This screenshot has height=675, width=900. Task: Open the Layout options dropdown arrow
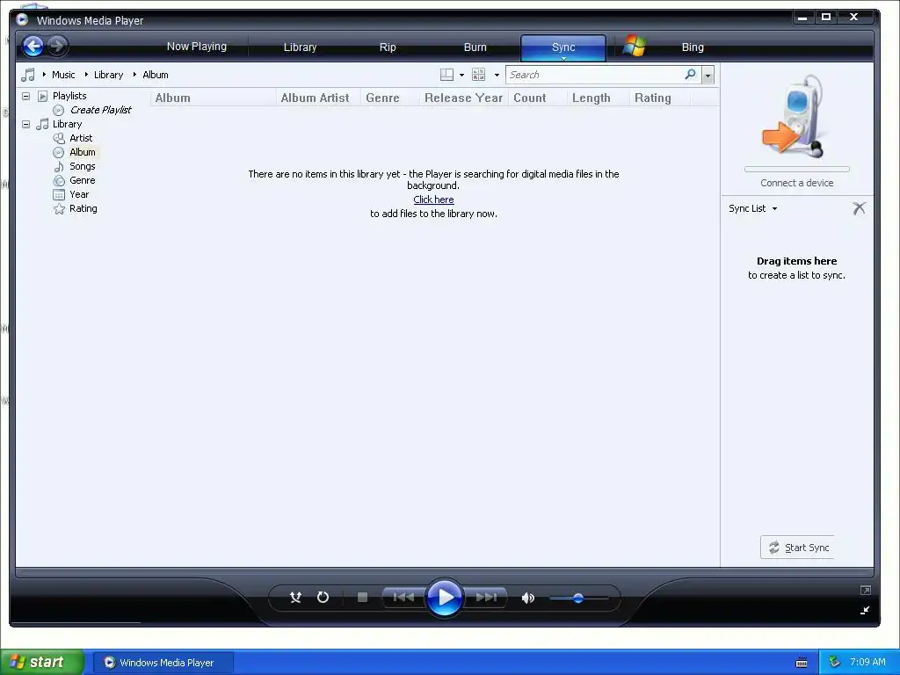461,76
